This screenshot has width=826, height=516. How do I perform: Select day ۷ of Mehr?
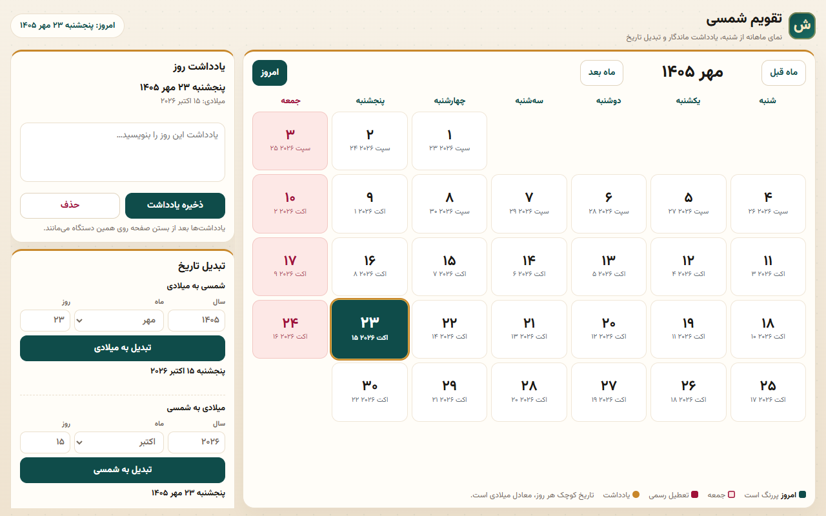(x=529, y=204)
